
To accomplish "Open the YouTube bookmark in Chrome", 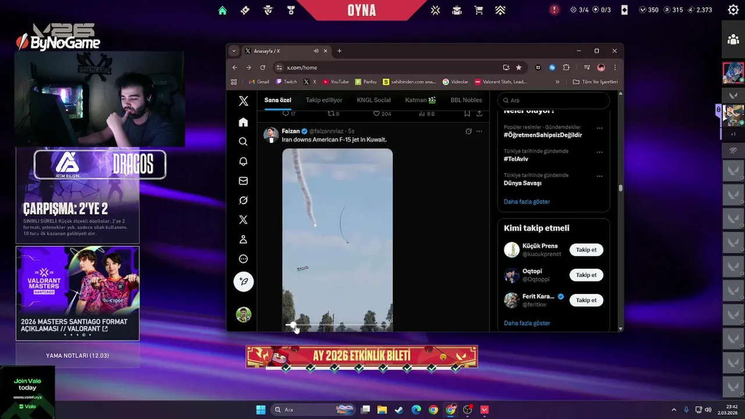I will pos(335,82).
